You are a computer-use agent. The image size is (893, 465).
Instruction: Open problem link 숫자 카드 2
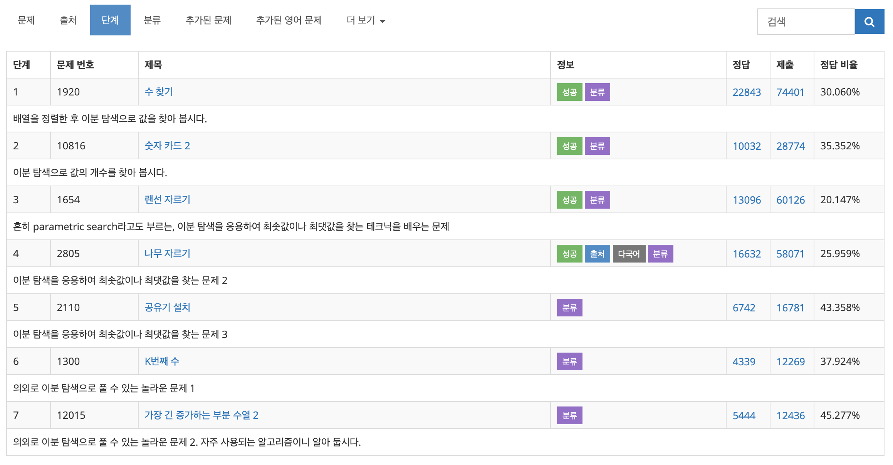pyautogui.click(x=167, y=146)
